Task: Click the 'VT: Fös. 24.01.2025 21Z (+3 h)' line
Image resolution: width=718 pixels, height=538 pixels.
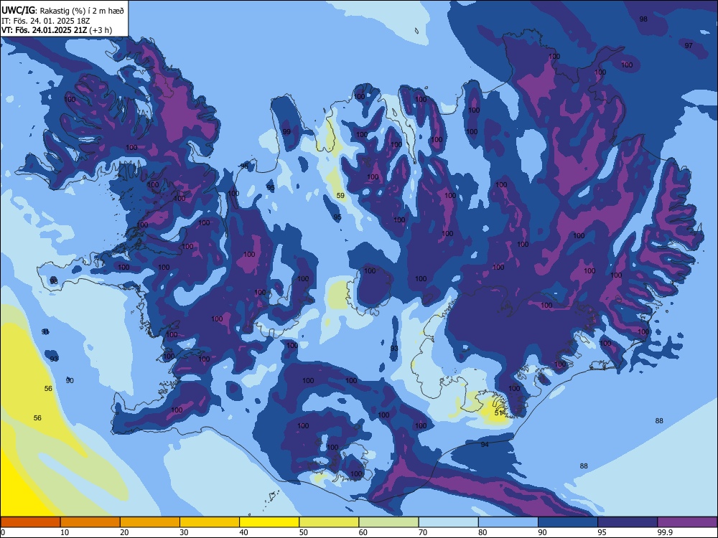Action: pyautogui.click(x=57, y=30)
